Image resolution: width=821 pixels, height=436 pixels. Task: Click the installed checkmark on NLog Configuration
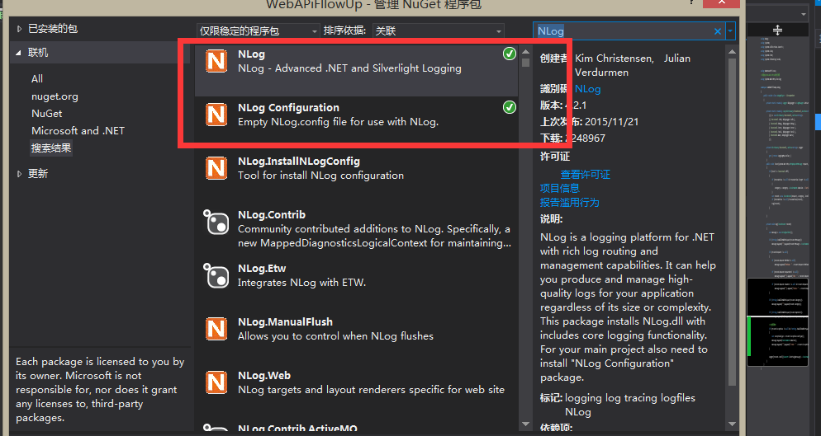tap(510, 107)
